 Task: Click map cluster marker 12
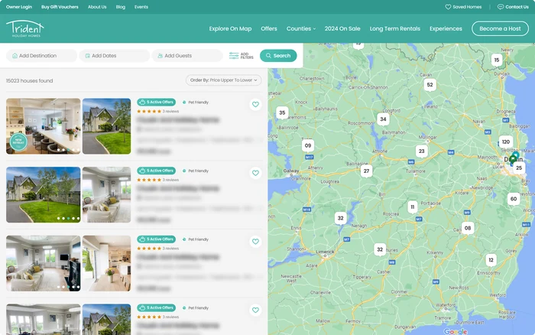coord(491,260)
